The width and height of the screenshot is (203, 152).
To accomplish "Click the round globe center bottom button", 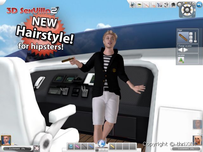I will [101, 143].
